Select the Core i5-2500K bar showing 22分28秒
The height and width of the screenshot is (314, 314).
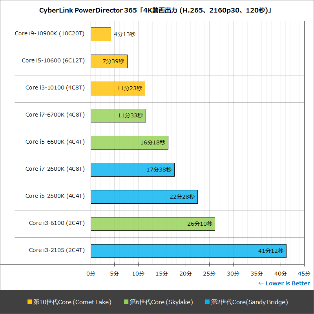pyautogui.click(x=143, y=197)
